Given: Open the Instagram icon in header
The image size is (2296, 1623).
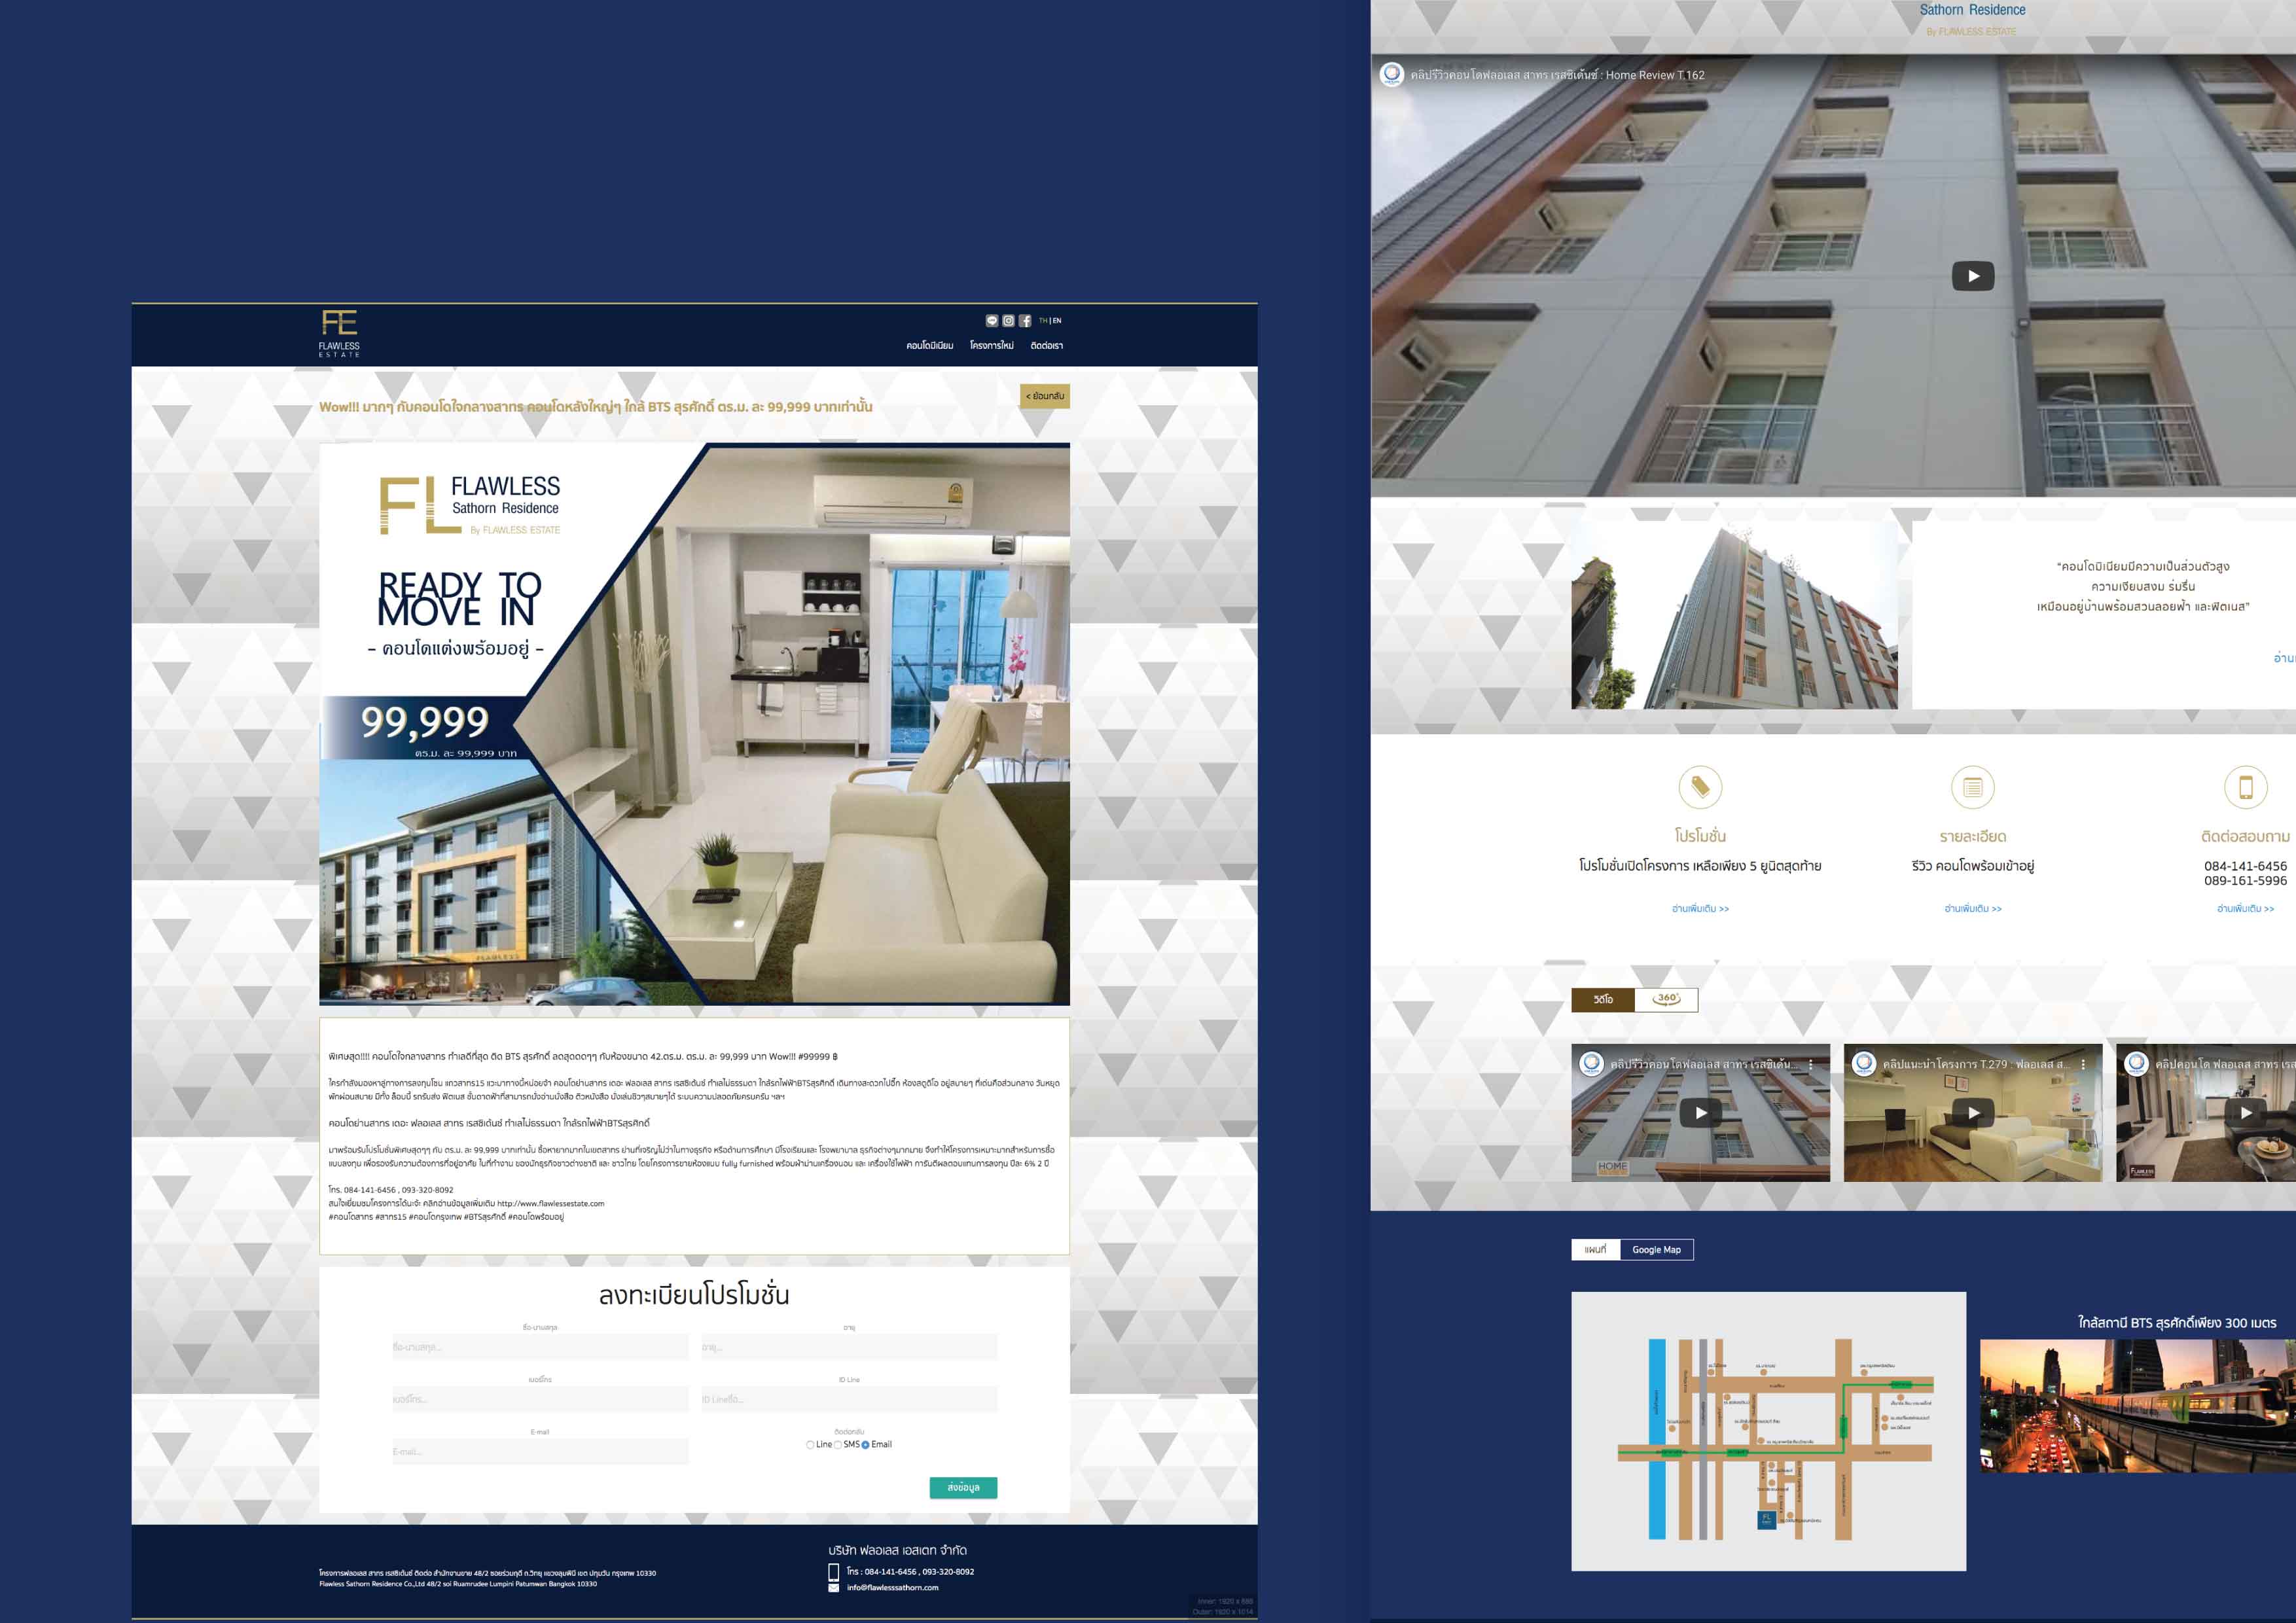Looking at the screenshot, I should [1008, 321].
